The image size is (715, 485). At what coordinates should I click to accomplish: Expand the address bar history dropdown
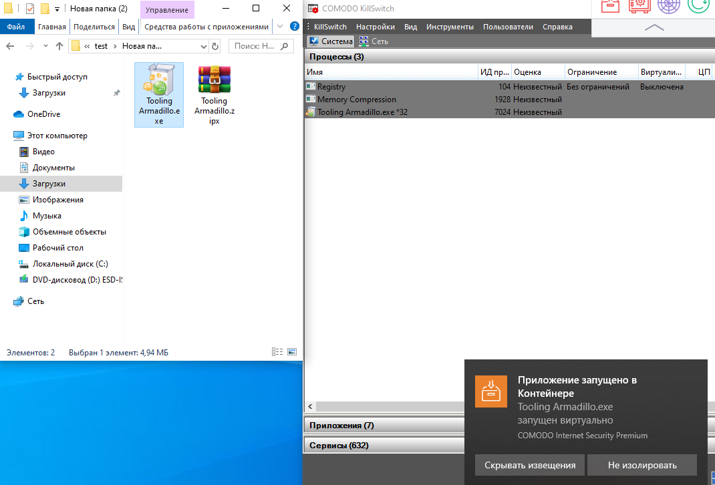(x=203, y=46)
